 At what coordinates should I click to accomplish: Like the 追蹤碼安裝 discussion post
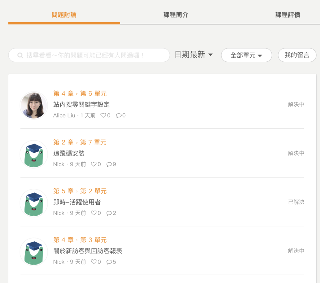point(93,164)
